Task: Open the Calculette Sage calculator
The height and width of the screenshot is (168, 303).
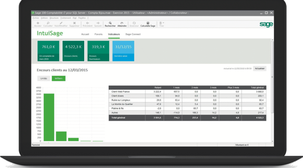Action: [x=148, y=24]
